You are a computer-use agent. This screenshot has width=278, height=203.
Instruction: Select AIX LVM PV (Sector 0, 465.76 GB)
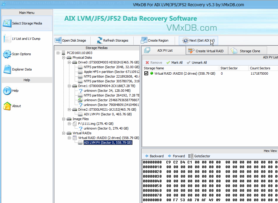tap(108, 114)
